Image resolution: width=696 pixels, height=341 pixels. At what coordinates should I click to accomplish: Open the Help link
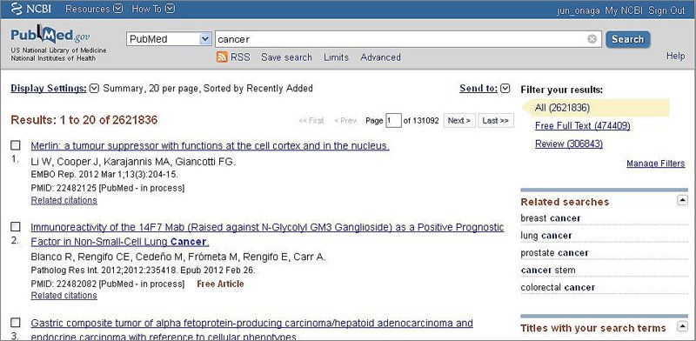[676, 56]
